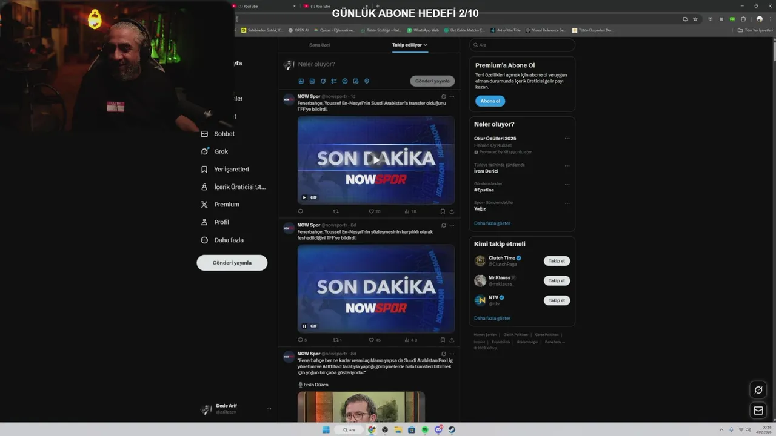
Task: Pause the GIF in second post
Action: coord(304,326)
